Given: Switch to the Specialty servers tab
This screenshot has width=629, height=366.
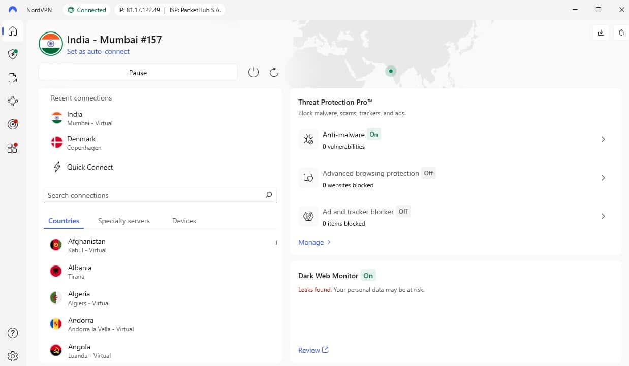Looking at the screenshot, I should pos(123,221).
